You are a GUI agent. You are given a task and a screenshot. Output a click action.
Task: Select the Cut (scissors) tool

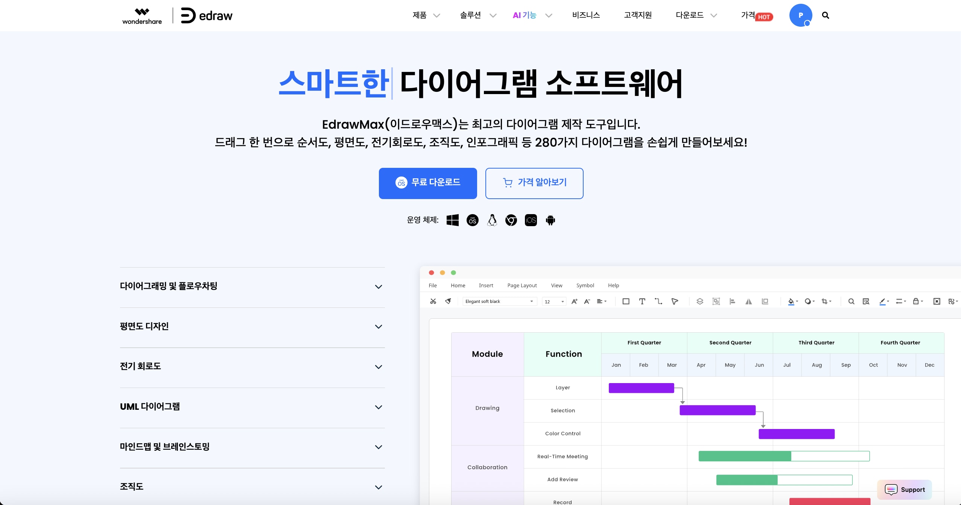[x=433, y=301]
